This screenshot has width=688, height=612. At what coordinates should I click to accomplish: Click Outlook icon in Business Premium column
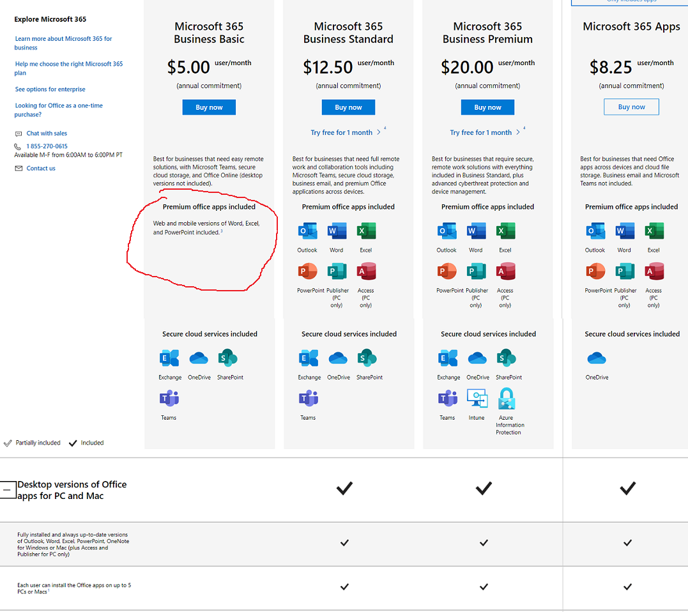(x=447, y=231)
